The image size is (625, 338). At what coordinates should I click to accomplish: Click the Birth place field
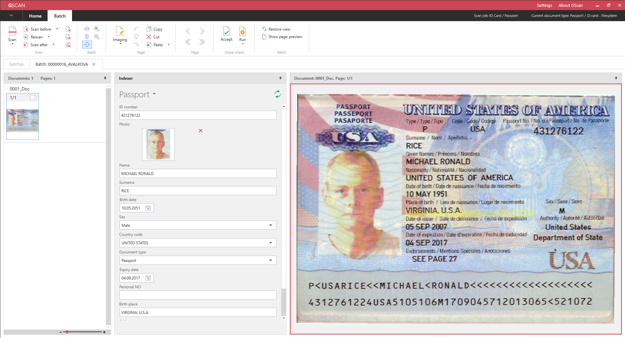pos(198,312)
